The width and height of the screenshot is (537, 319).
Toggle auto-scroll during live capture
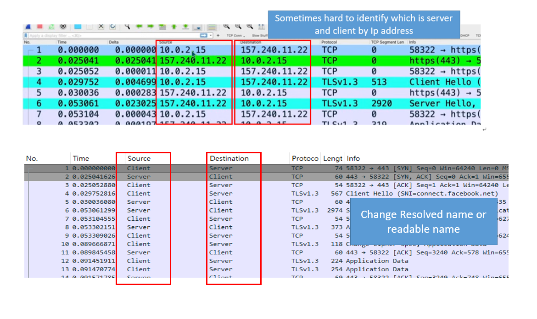pos(199,27)
